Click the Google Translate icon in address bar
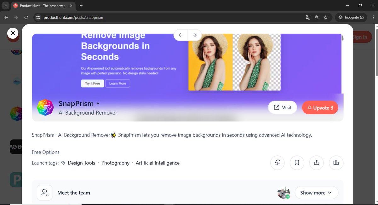 click(308, 18)
